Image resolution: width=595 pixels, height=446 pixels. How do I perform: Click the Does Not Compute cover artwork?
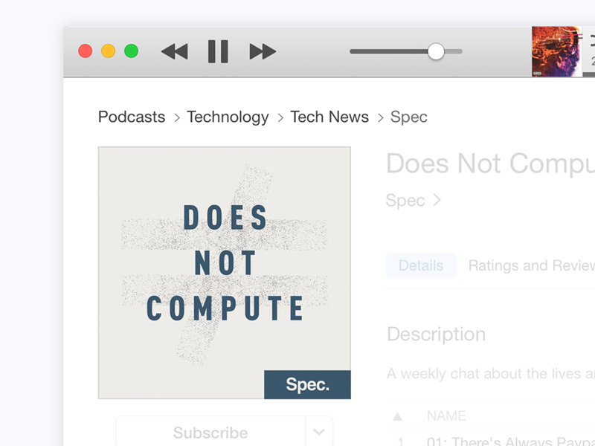[x=223, y=271]
